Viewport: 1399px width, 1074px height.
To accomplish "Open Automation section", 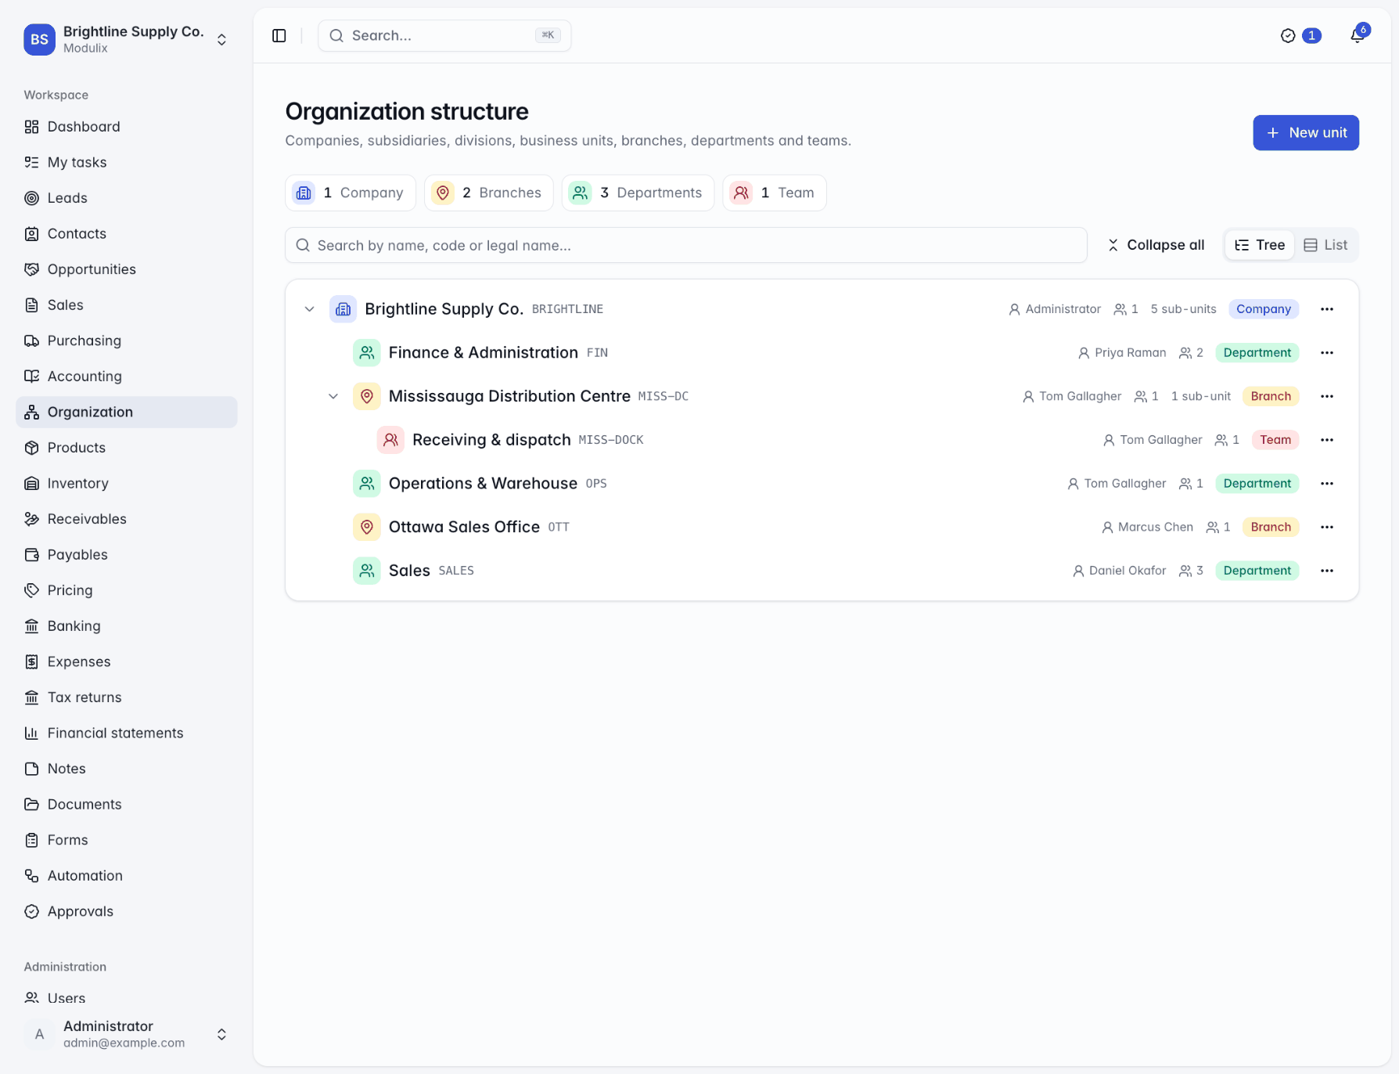I will pos(127,875).
